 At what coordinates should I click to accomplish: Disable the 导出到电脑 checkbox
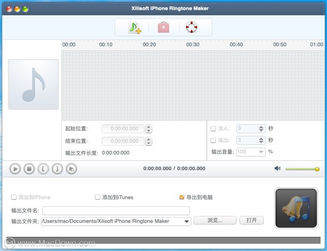tap(181, 197)
